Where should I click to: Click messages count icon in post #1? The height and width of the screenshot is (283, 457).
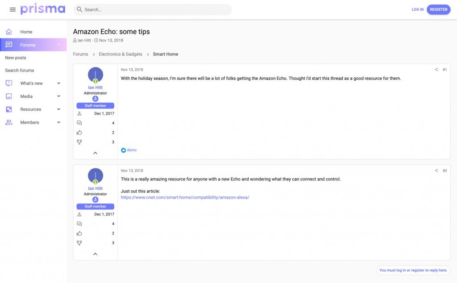[79, 123]
